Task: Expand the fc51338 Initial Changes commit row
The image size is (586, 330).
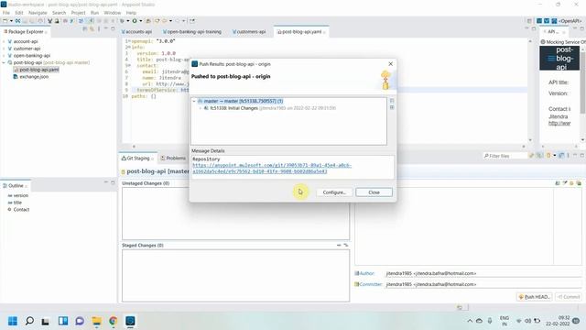Action: (201, 108)
